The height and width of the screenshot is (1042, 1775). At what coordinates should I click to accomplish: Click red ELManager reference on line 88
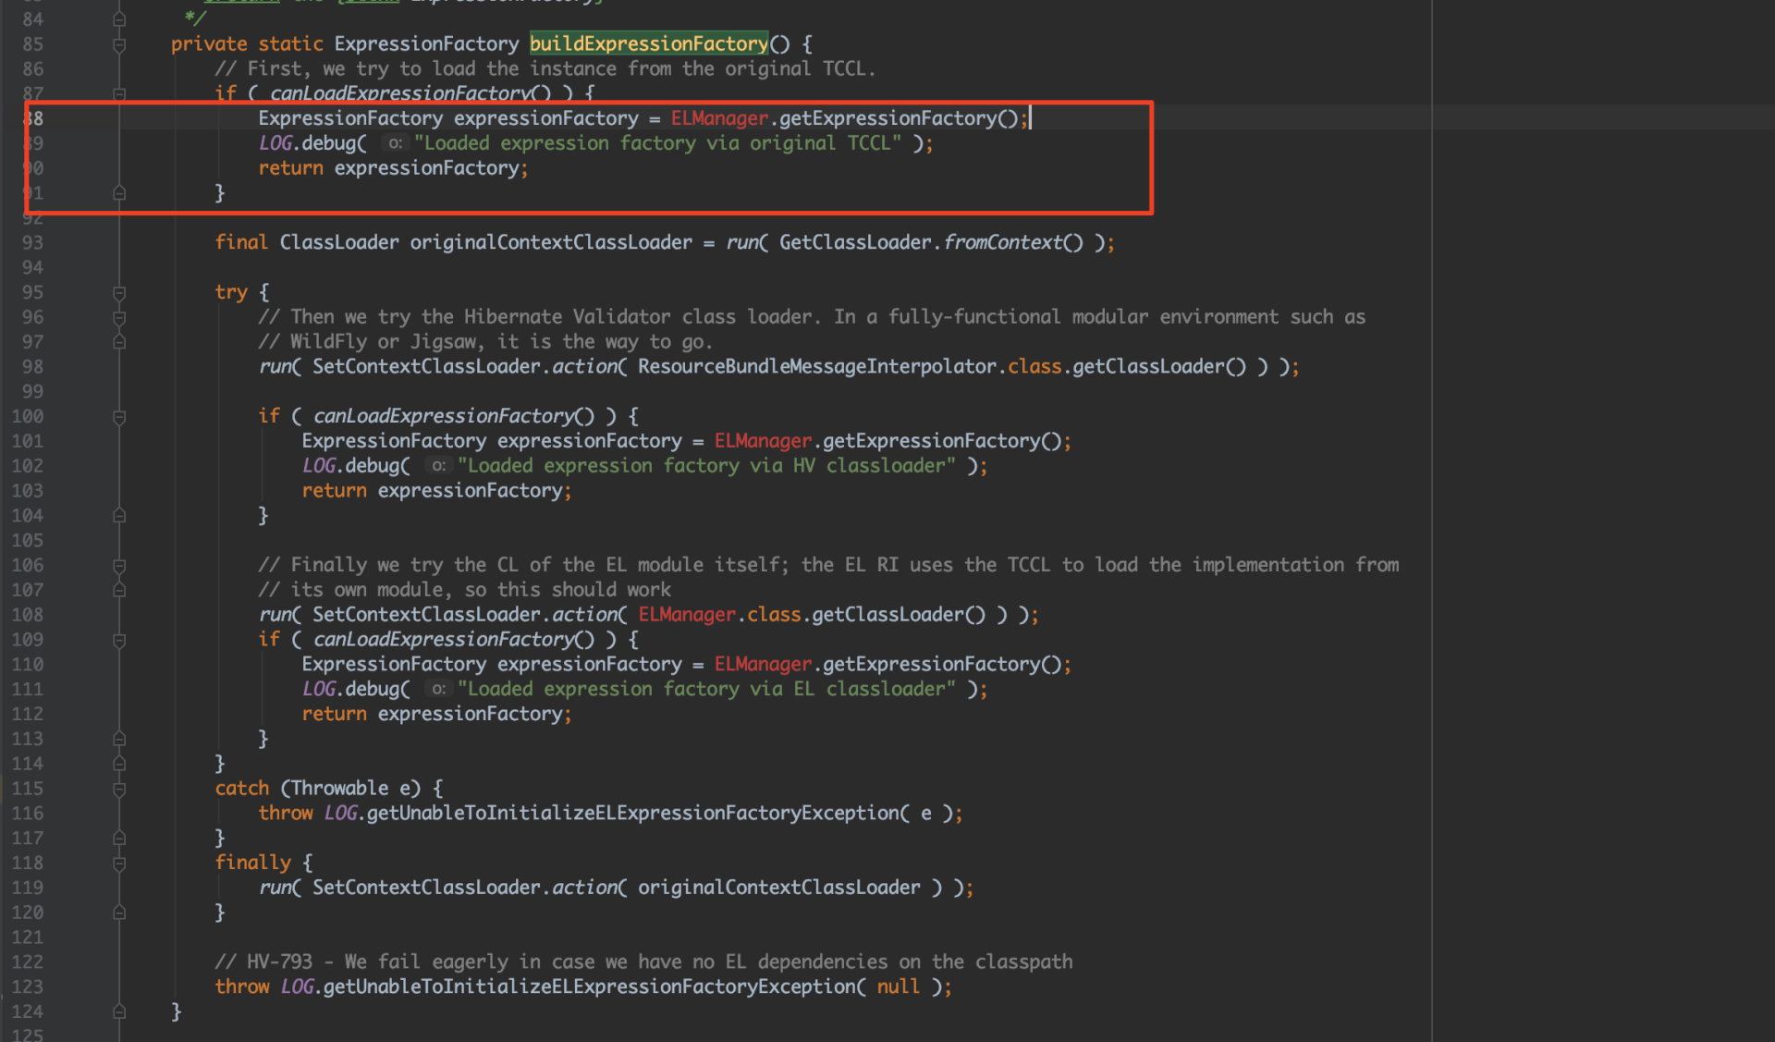click(x=719, y=118)
